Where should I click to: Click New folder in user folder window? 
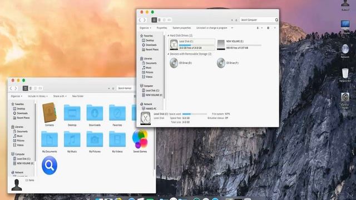[78, 96]
